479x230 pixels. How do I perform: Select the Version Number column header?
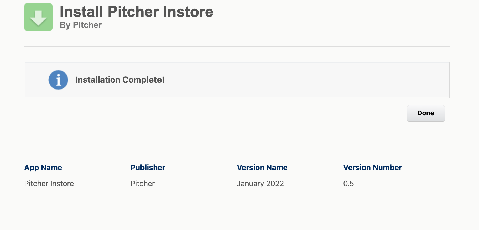[372, 168]
